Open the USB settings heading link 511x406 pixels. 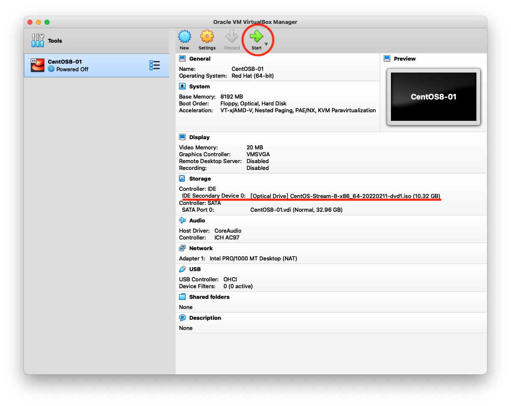(195, 269)
